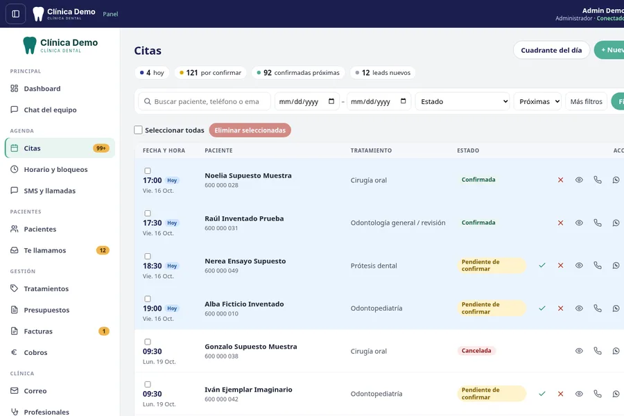Click Eliminar seleccionadas button

click(x=250, y=130)
